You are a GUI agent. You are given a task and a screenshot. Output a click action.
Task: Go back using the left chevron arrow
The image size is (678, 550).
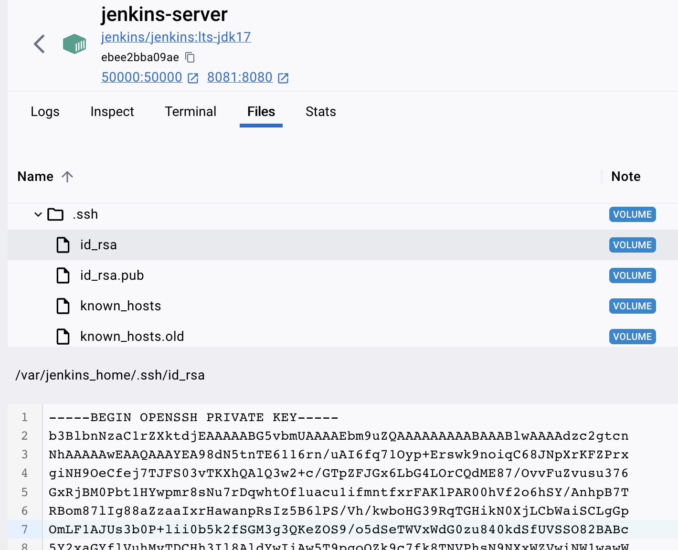click(x=40, y=44)
